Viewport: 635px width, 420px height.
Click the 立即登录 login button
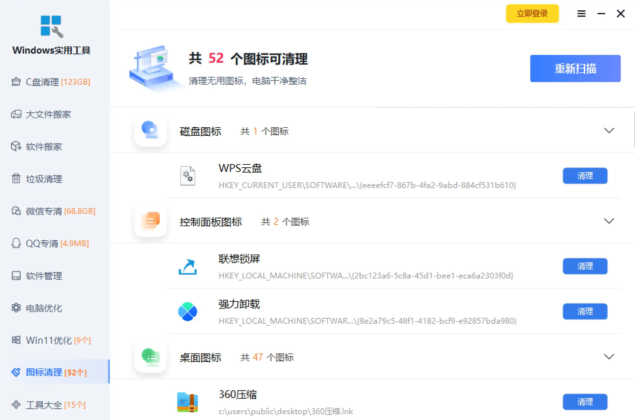[x=532, y=14]
